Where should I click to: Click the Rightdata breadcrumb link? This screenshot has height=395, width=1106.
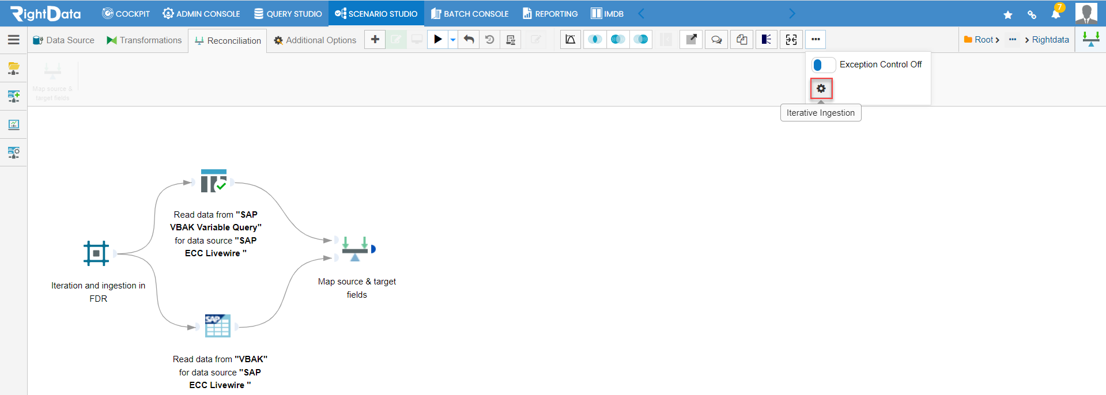tap(1050, 40)
